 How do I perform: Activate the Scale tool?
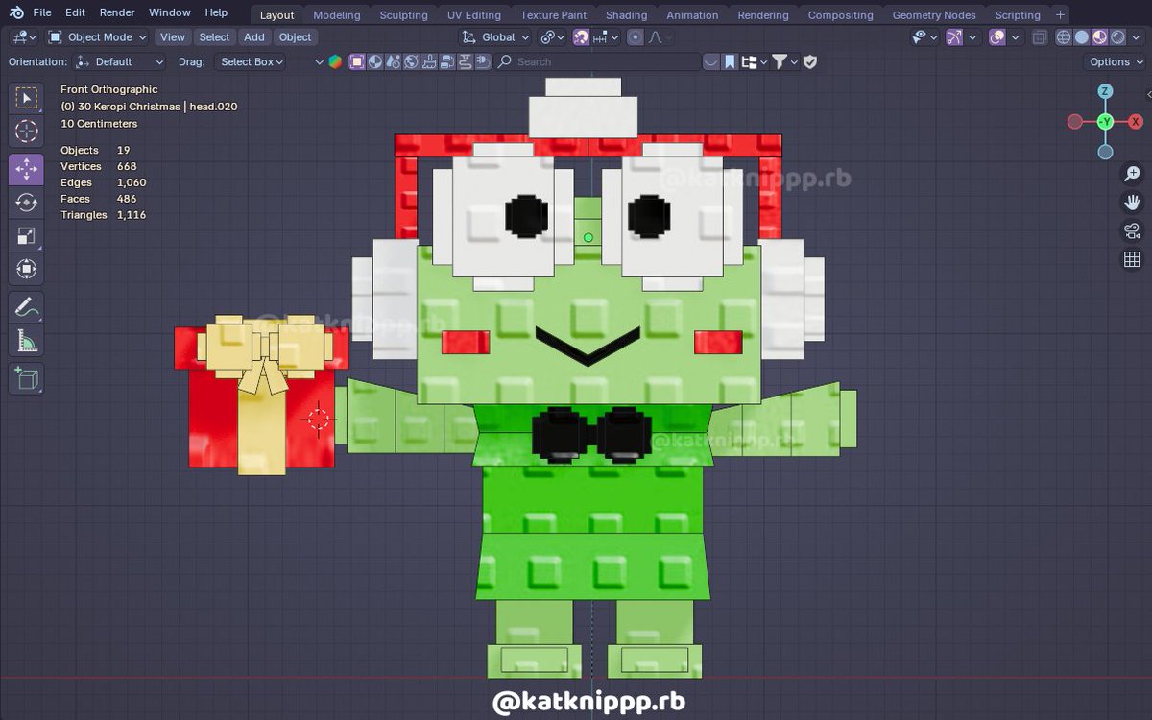pos(26,236)
